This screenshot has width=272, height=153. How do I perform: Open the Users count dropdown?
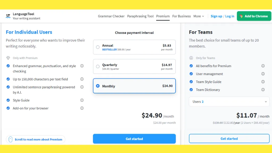[229, 102]
